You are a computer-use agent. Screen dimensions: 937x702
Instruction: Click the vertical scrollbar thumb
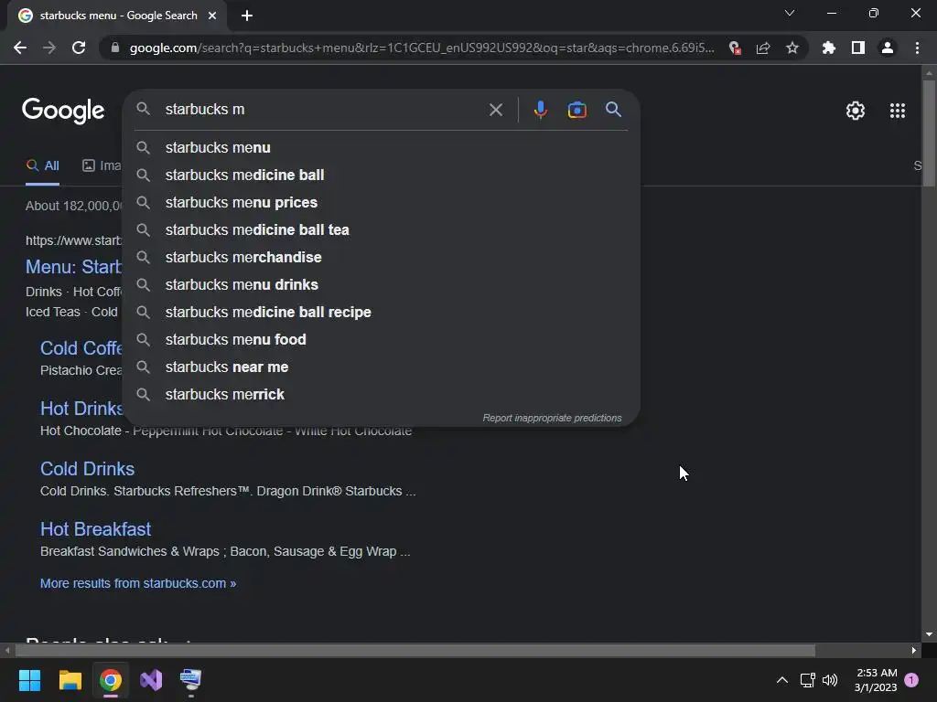(929, 133)
